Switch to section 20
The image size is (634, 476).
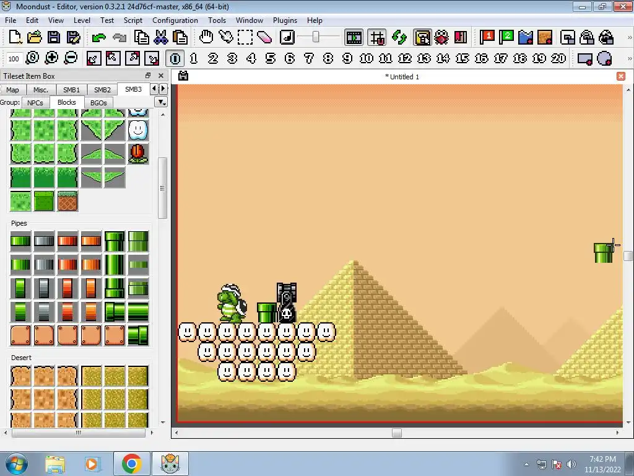coord(558,59)
